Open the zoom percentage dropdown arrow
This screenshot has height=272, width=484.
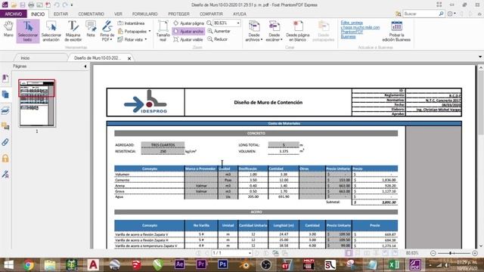tap(238, 23)
